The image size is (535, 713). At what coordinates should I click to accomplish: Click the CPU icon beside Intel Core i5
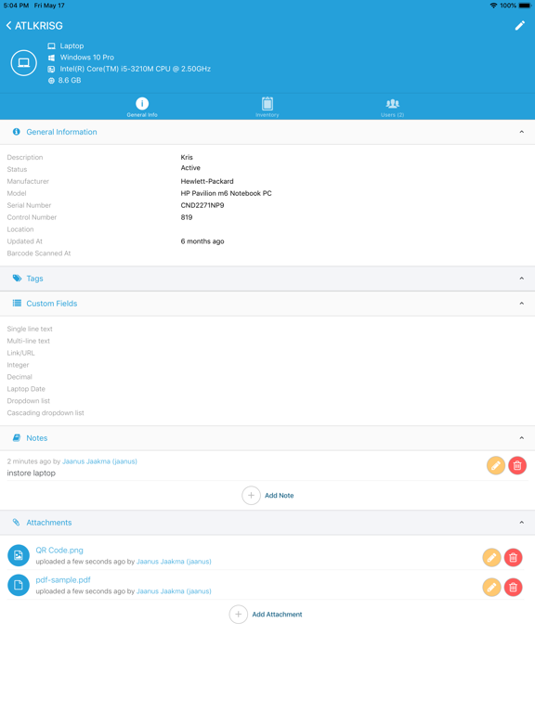point(51,69)
